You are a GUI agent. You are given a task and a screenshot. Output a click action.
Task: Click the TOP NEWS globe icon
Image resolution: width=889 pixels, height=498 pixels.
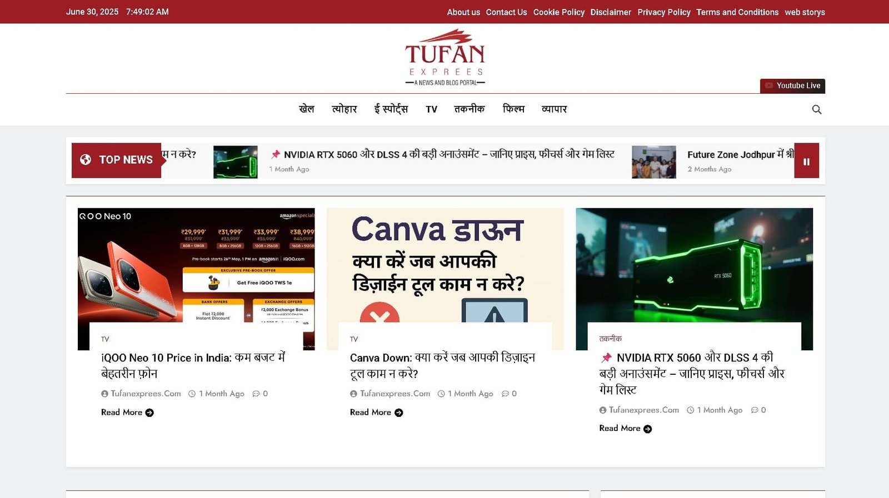pyautogui.click(x=86, y=160)
